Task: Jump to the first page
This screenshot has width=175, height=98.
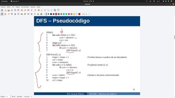Action: point(28,10)
